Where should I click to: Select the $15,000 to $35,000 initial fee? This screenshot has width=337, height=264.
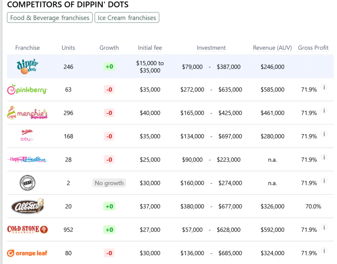150,67
